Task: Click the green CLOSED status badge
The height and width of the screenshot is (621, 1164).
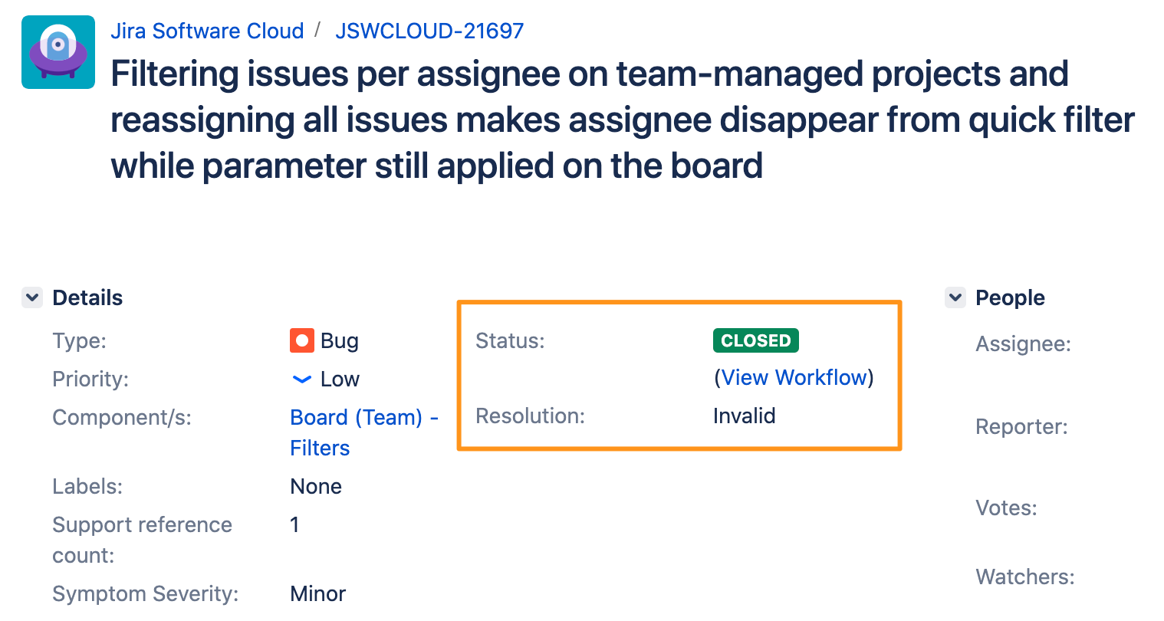Action: pos(756,340)
